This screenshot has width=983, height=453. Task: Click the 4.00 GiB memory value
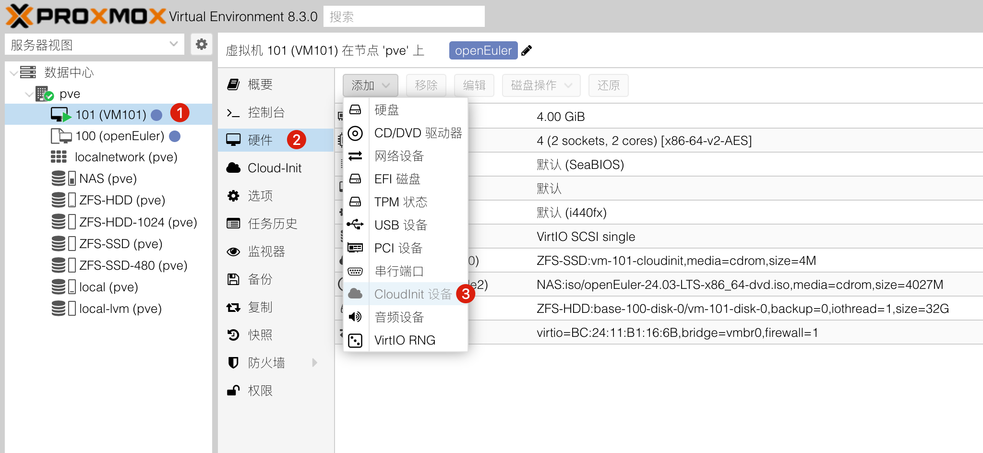coord(561,117)
